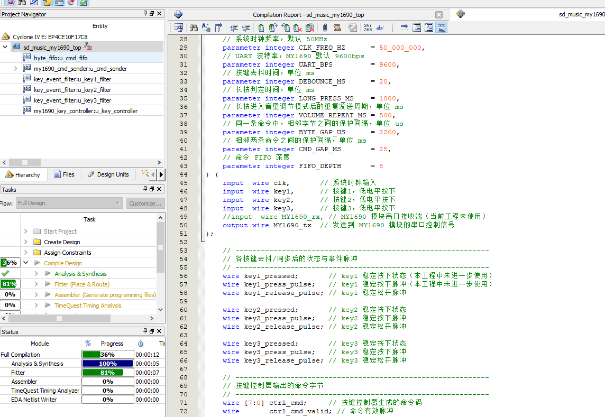Expand the Create Design task
Viewport: 605px width, 417px height.
pos(26,242)
